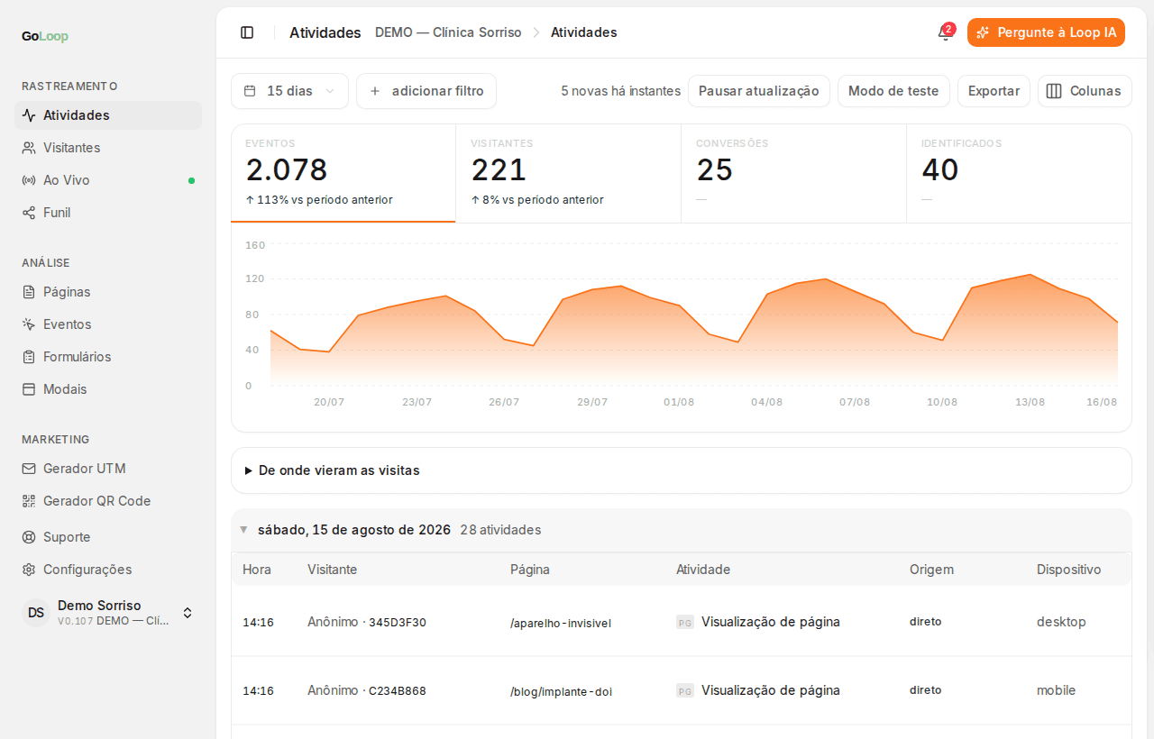Open Formulários in the sidebar
The image size is (1154, 739).
(108, 357)
